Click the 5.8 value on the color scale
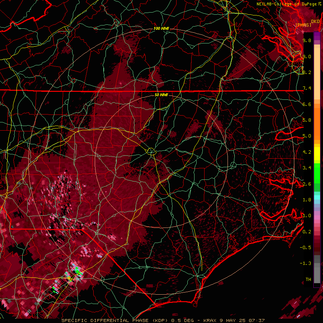323x323 pixels. pos(307,120)
